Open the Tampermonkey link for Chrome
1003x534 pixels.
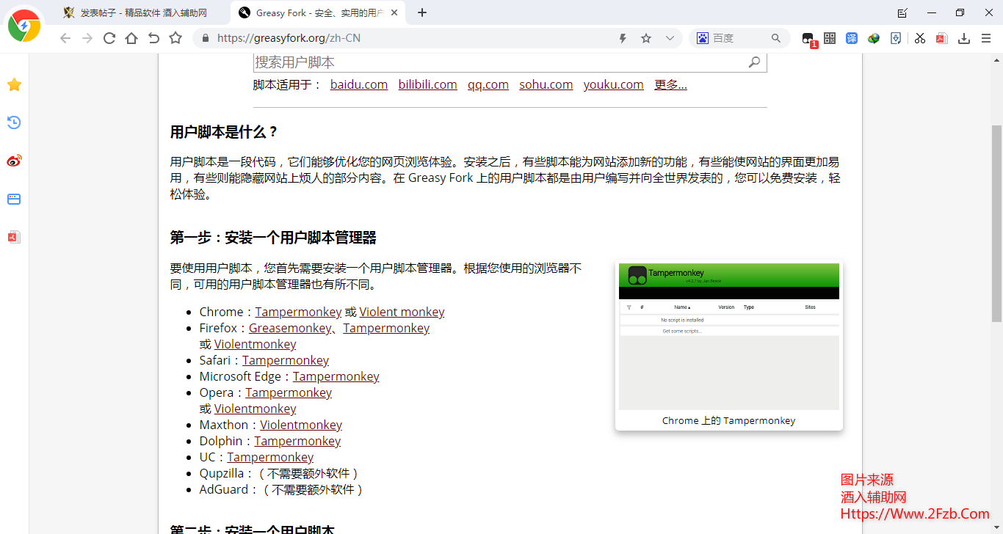point(298,312)
